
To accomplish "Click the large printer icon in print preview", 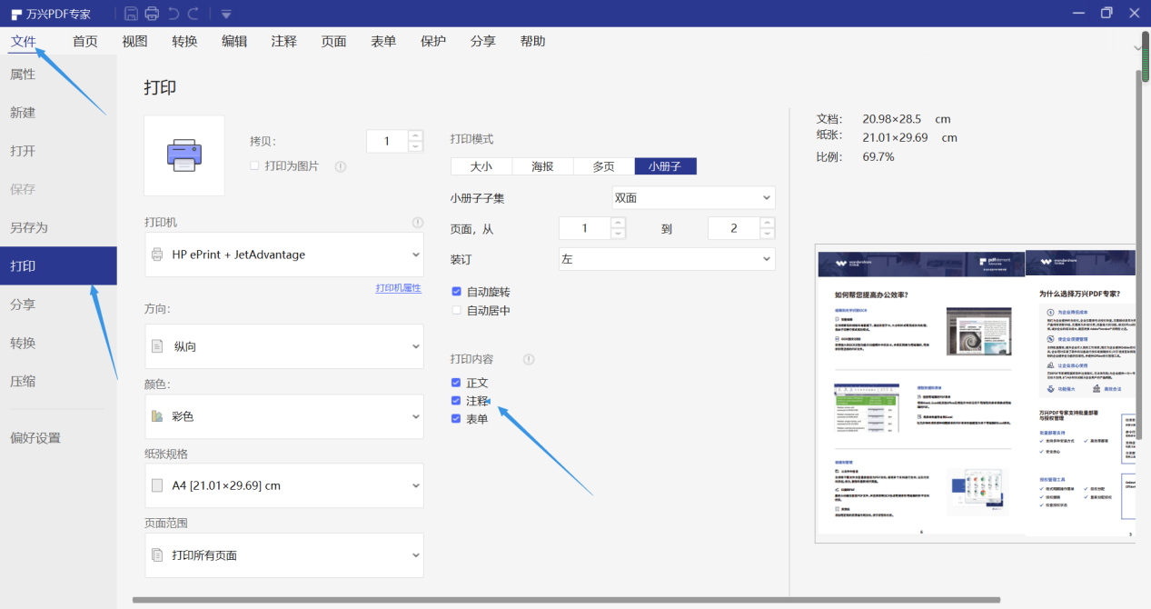I will click(184, 155).
